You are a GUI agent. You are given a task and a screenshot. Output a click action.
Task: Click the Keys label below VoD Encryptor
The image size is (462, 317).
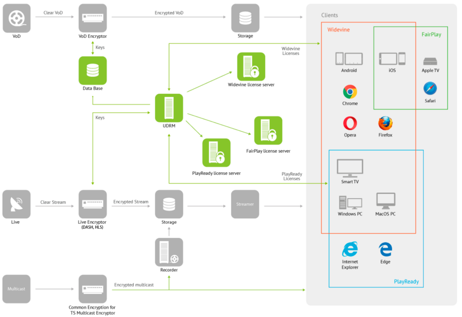100,48
